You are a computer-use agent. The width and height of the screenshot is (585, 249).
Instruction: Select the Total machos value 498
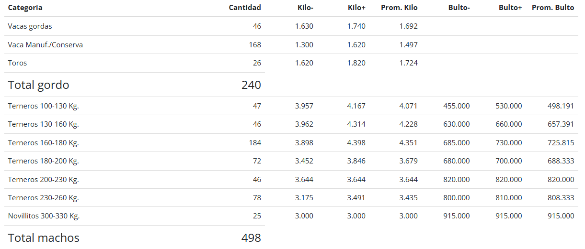pyautogui.click(x=251, y=238)
